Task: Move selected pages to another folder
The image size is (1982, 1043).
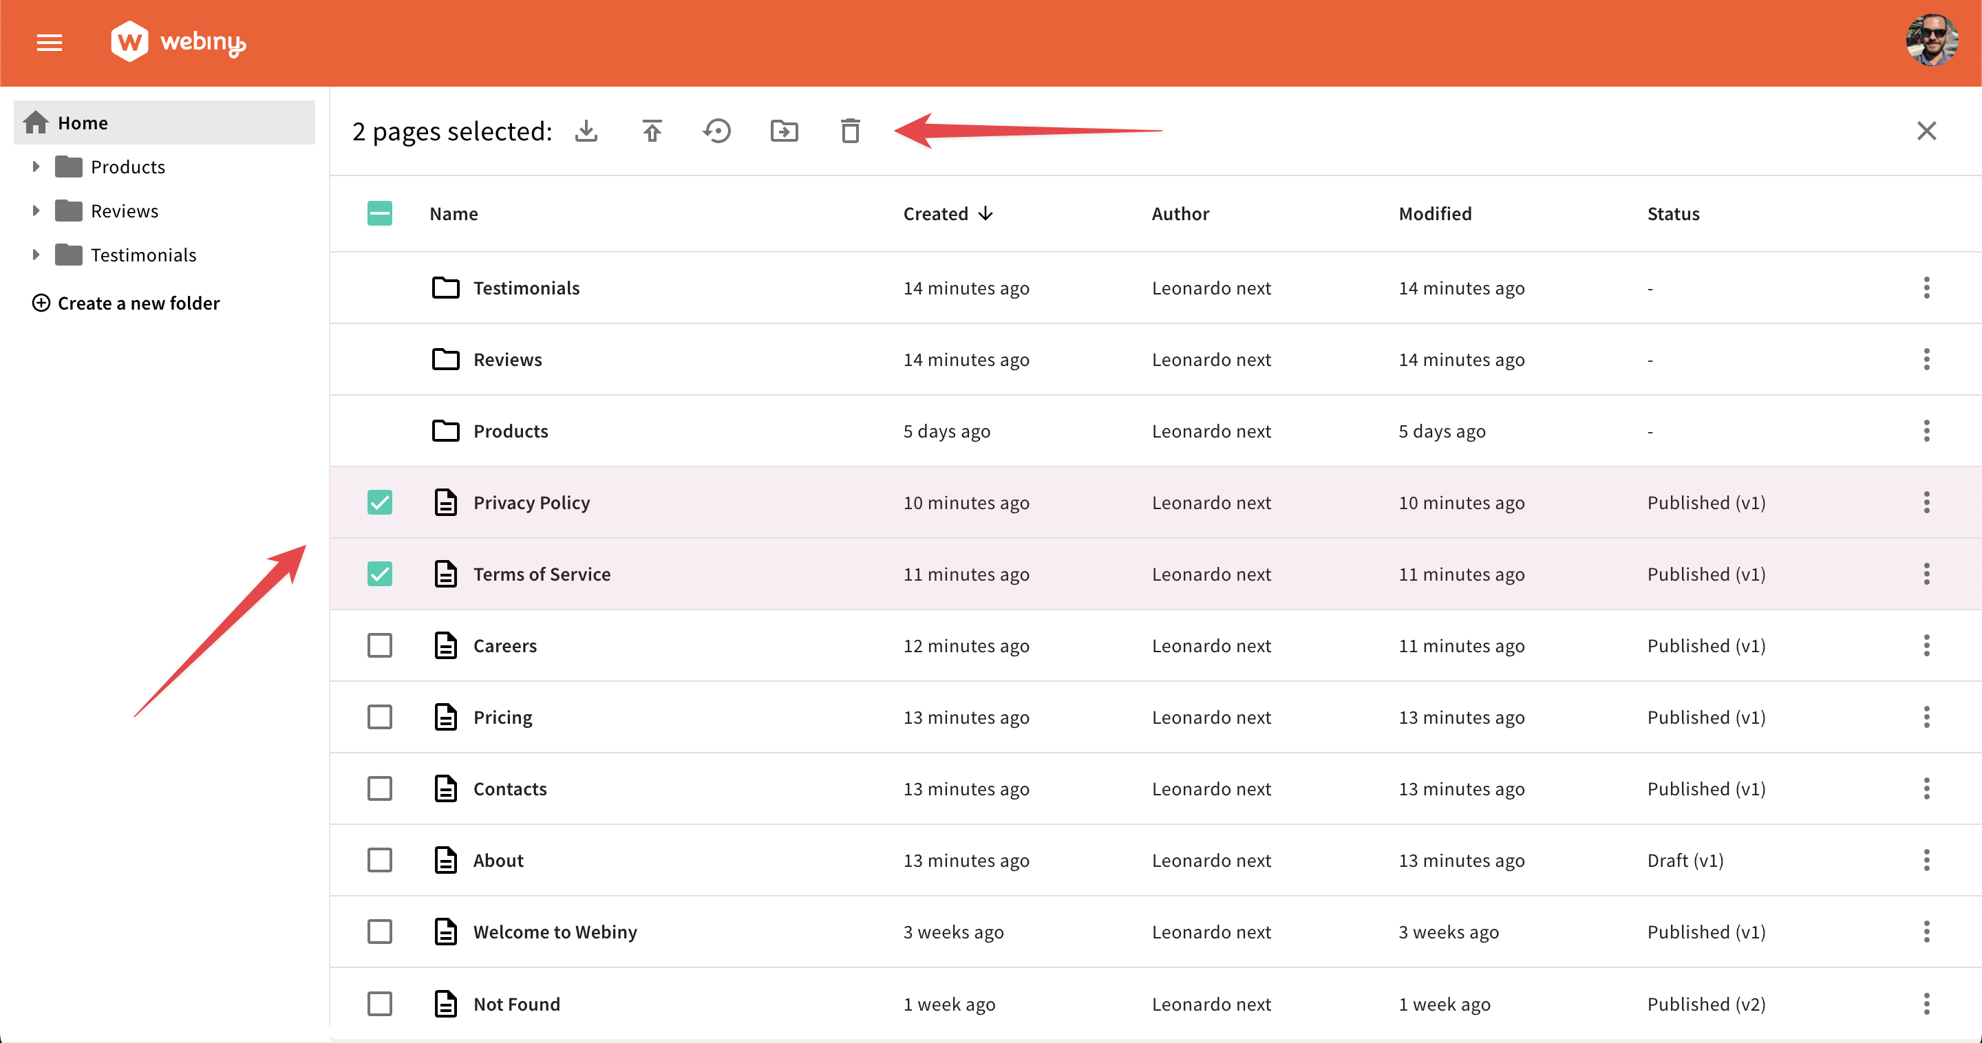Action: click(784, 131)
